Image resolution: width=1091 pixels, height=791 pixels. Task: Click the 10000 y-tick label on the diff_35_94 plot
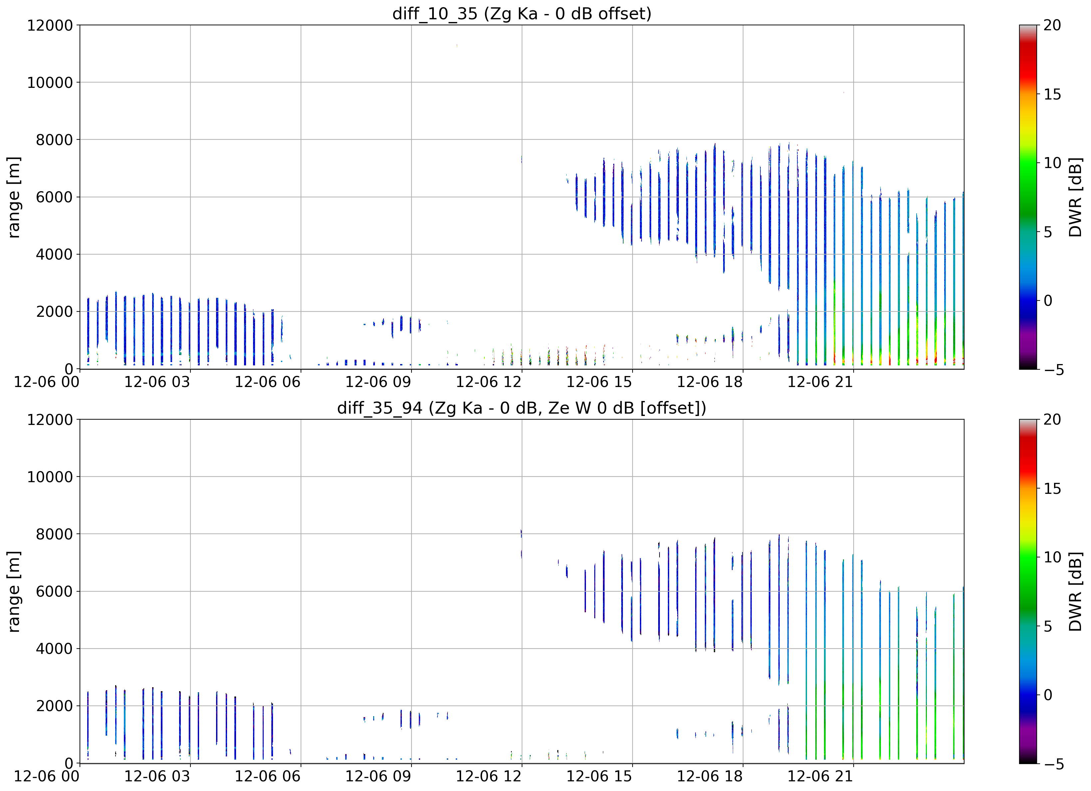click(x=50, y=477)
